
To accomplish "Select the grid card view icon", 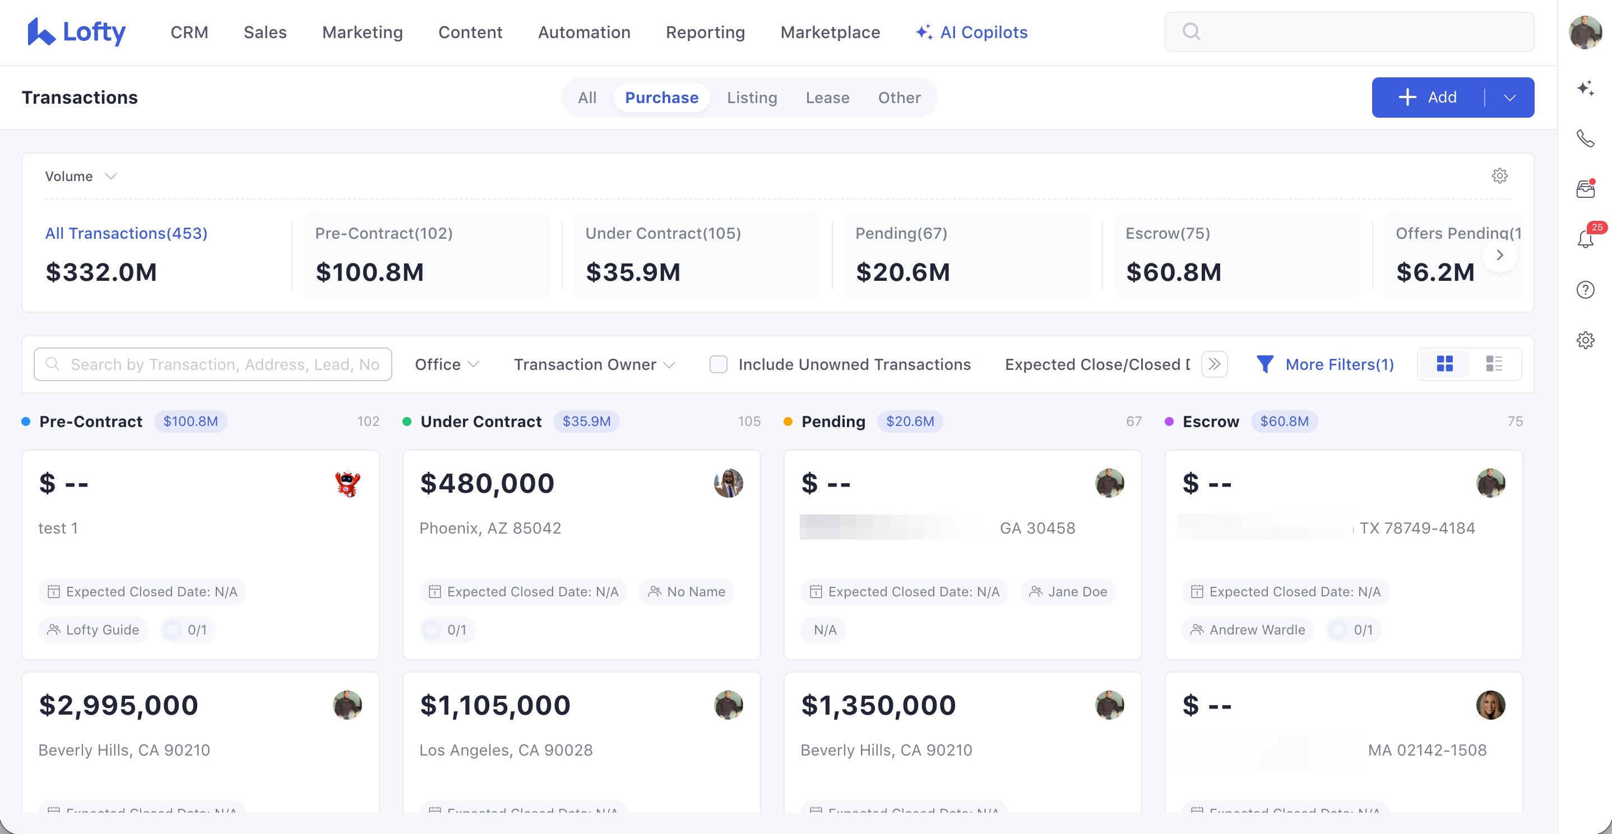I will coord(1444,364).
